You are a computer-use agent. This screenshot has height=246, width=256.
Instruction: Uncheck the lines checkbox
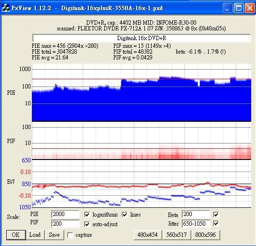click(125, 215)
